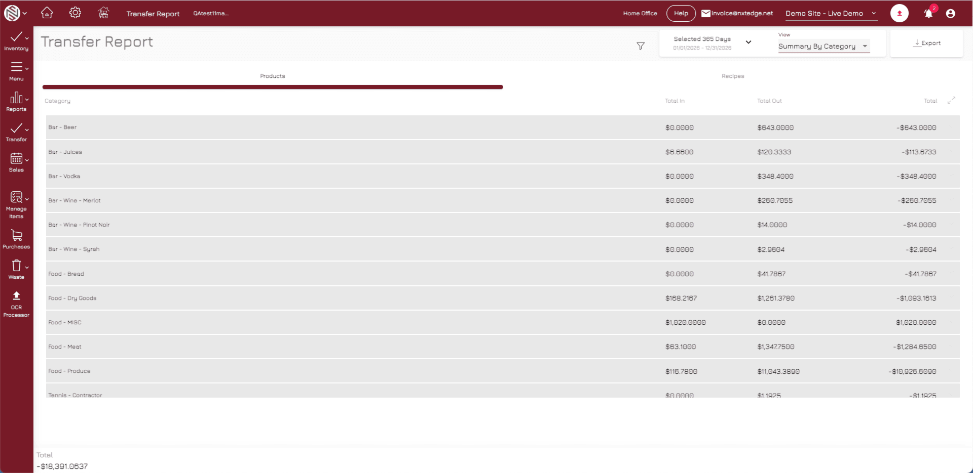Click the store icon beside settings gear
Viewport: 973px width, 473px height.
pos(103,13)
